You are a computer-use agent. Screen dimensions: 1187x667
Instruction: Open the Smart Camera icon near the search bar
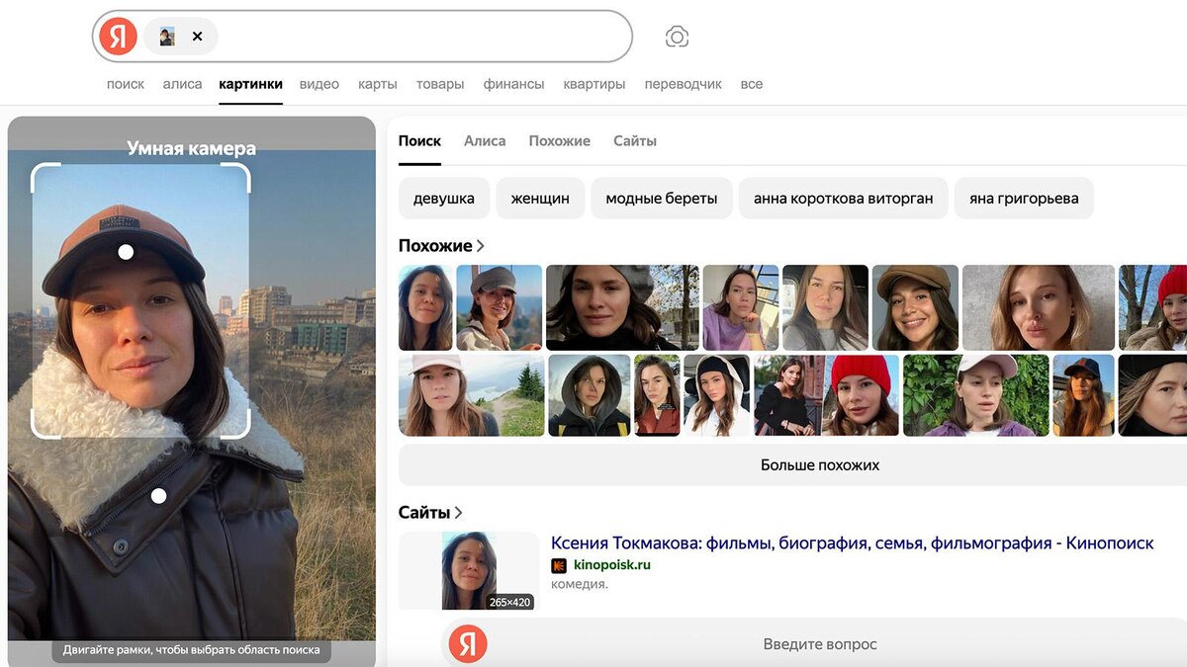[676, 35]
